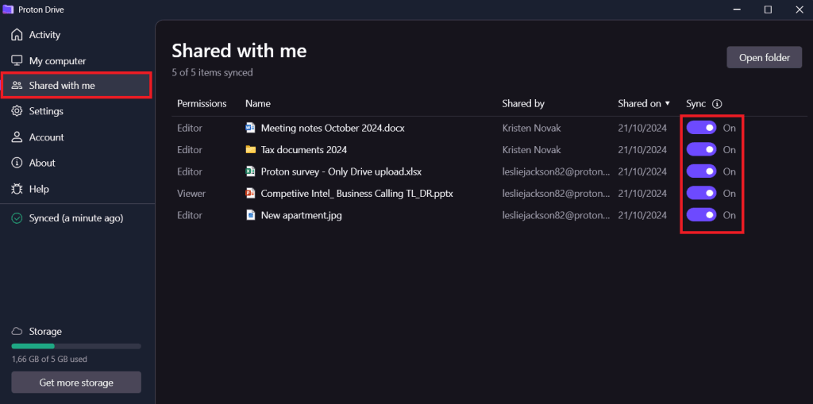
Task: Open the Account page
Action: tap(47, 137)
